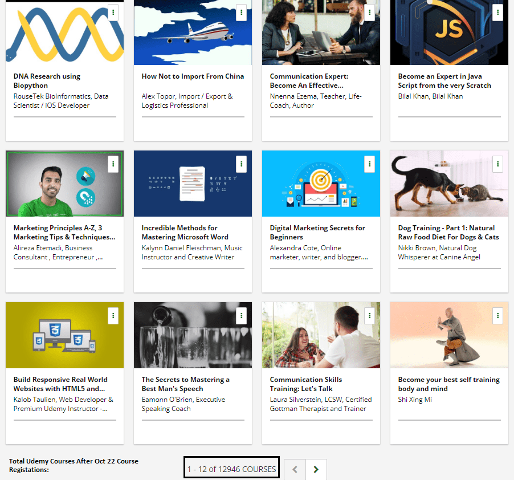Show options for Mastering Microsoft Word card
This screenshot has width=514, height=480.
pyautogui.click(x=242, y=164)
